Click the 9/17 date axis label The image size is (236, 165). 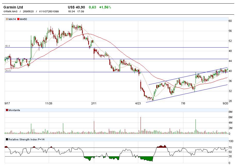point(7,103)
